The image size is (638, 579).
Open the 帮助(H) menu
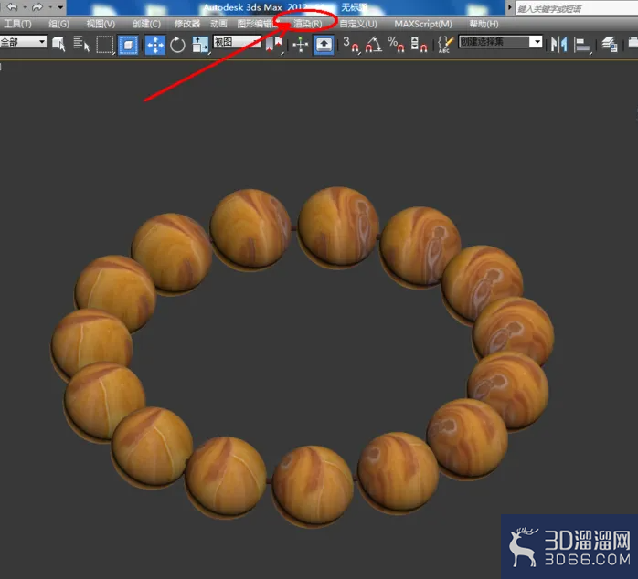tap(484, 24)
